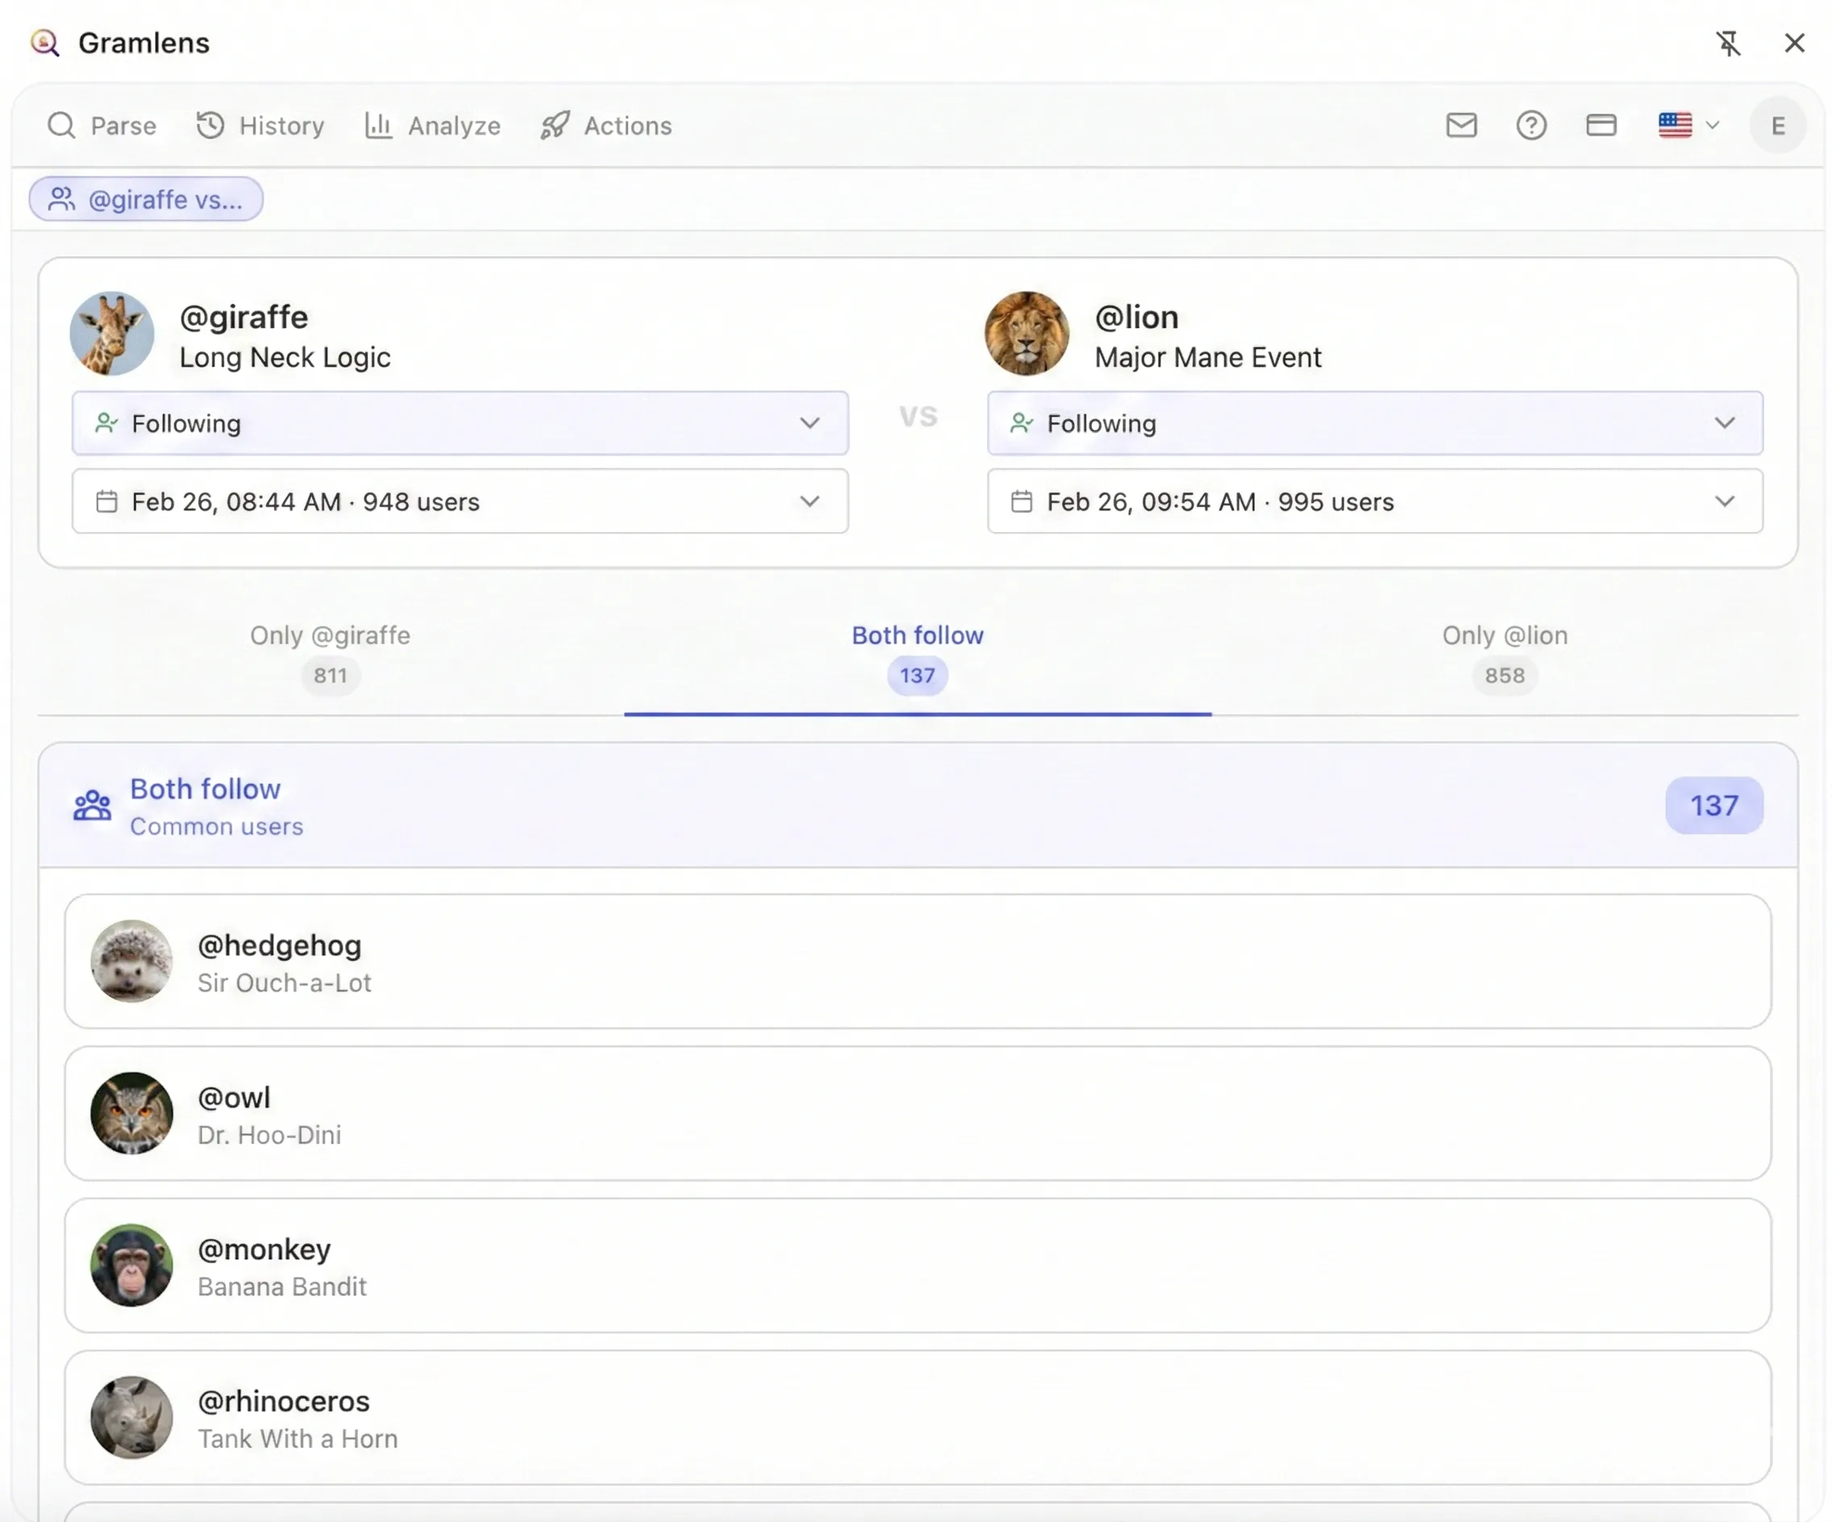Open @hedgehog's profile thumbnail
1832x1522 pixels.
point(131,963)
